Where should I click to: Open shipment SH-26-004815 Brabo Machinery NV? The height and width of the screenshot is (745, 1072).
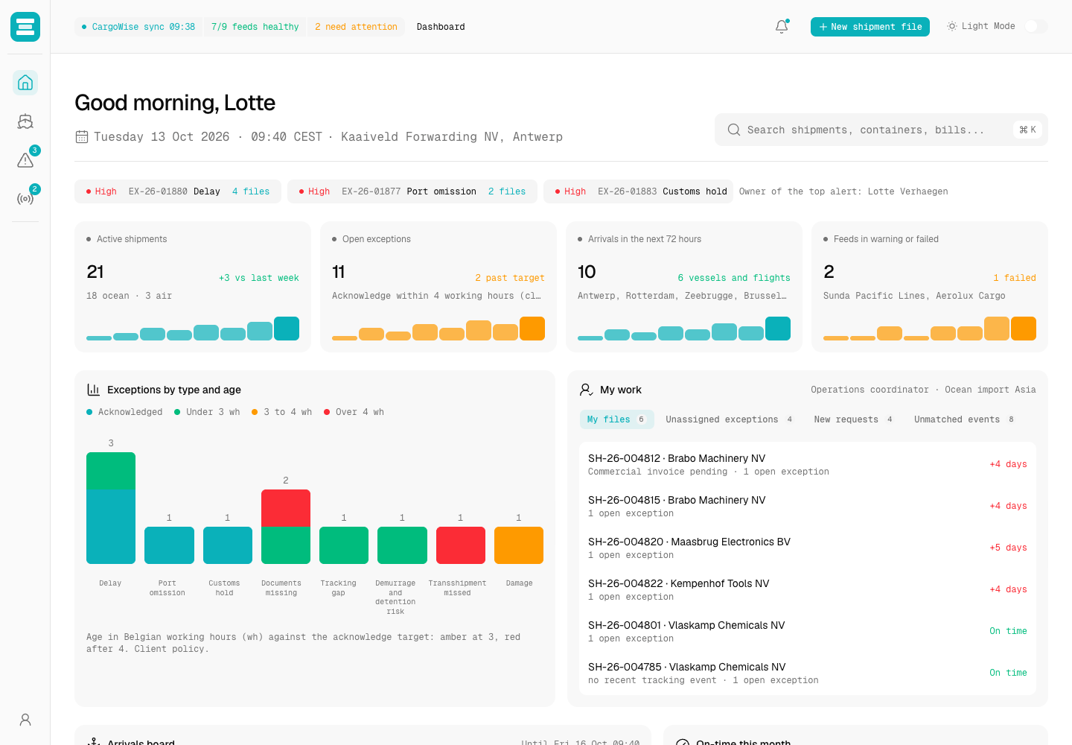808,506
